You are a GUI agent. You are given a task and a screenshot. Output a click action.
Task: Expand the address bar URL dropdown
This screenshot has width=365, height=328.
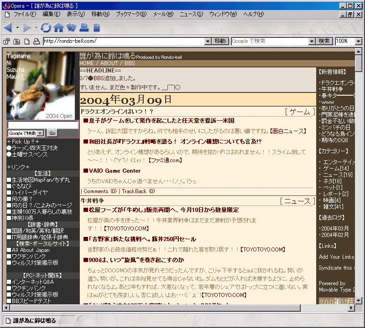tap(208, 41)
